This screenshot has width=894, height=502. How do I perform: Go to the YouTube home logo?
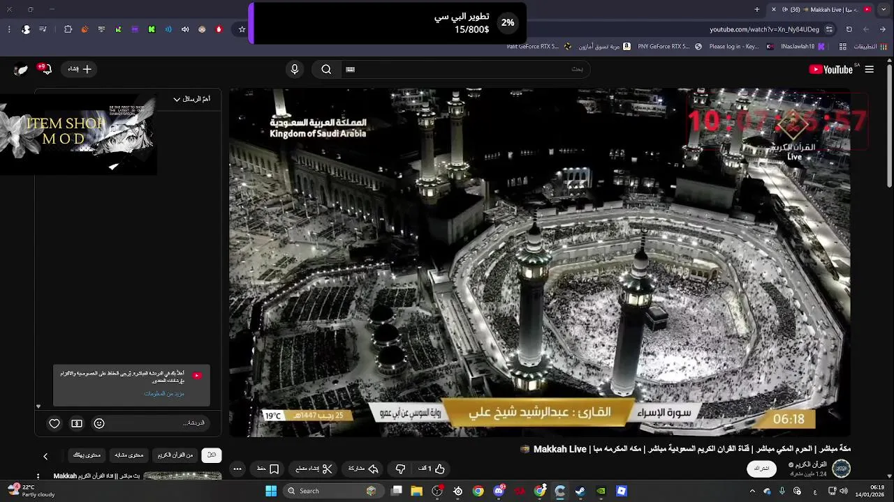coord(831,69)
